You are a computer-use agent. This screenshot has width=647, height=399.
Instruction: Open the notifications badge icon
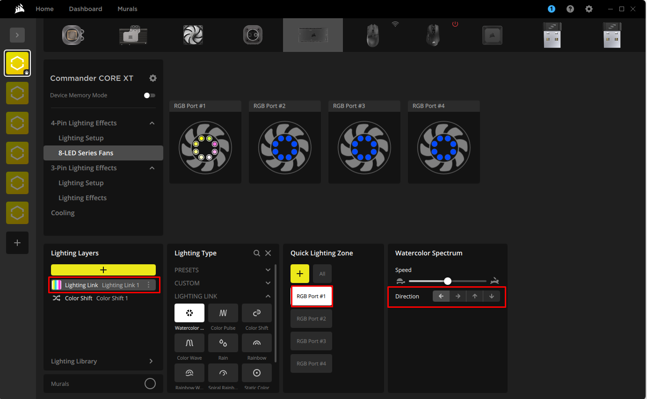pos(552,9)
